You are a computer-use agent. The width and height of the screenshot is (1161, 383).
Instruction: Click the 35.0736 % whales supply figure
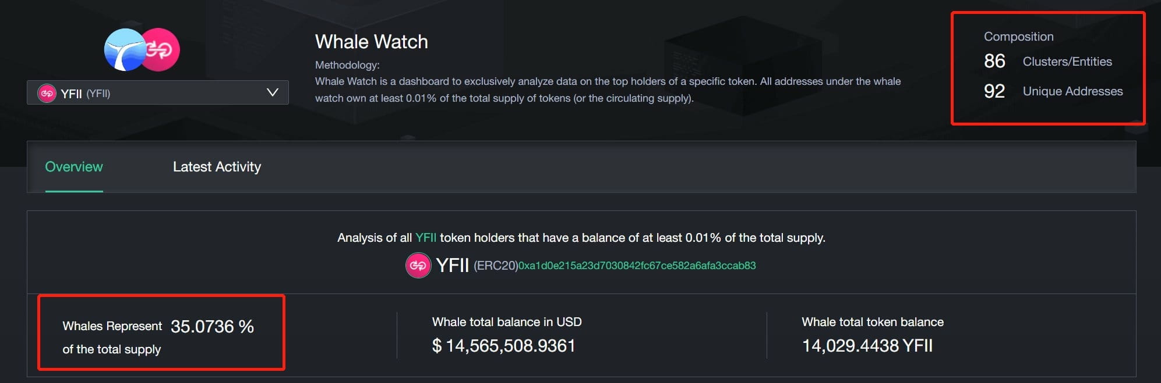pyautogui.click(x=212, y=327)
